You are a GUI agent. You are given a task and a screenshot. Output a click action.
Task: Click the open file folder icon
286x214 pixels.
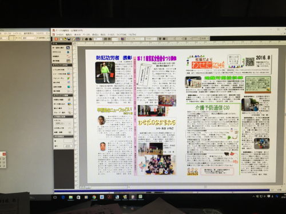pyautogui.click(x=65, y=39)
